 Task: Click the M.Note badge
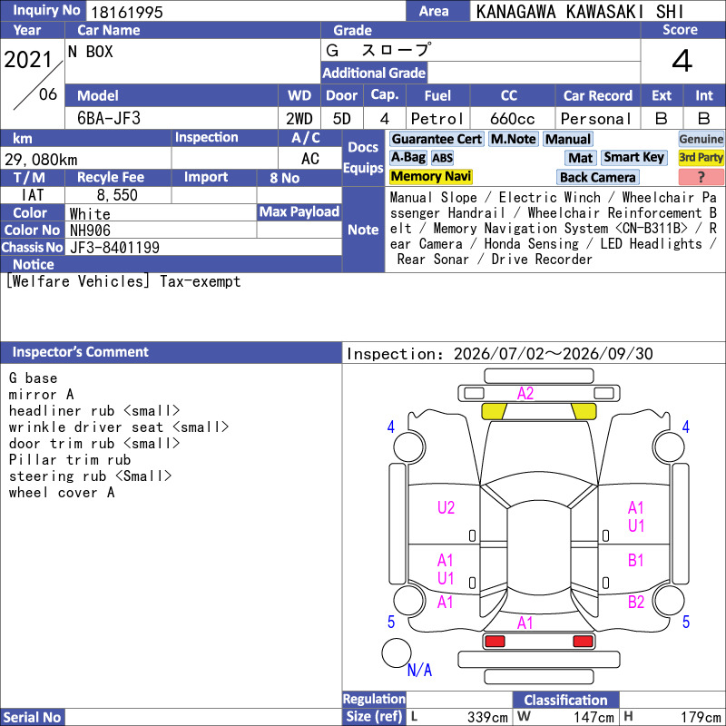click(513, 140)
